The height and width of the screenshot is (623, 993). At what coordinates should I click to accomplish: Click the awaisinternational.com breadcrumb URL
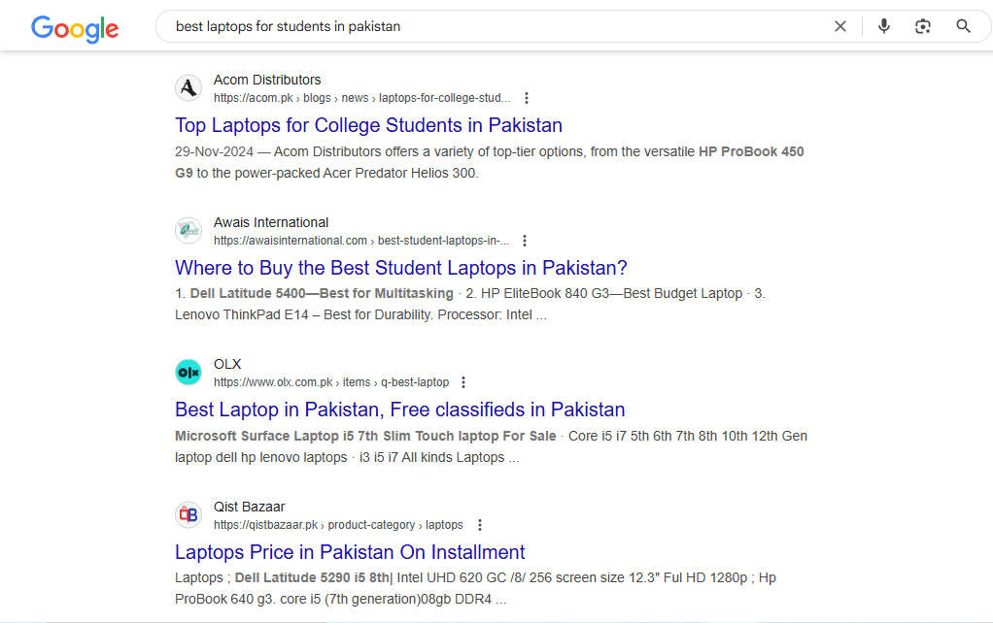tap(361, 241)
